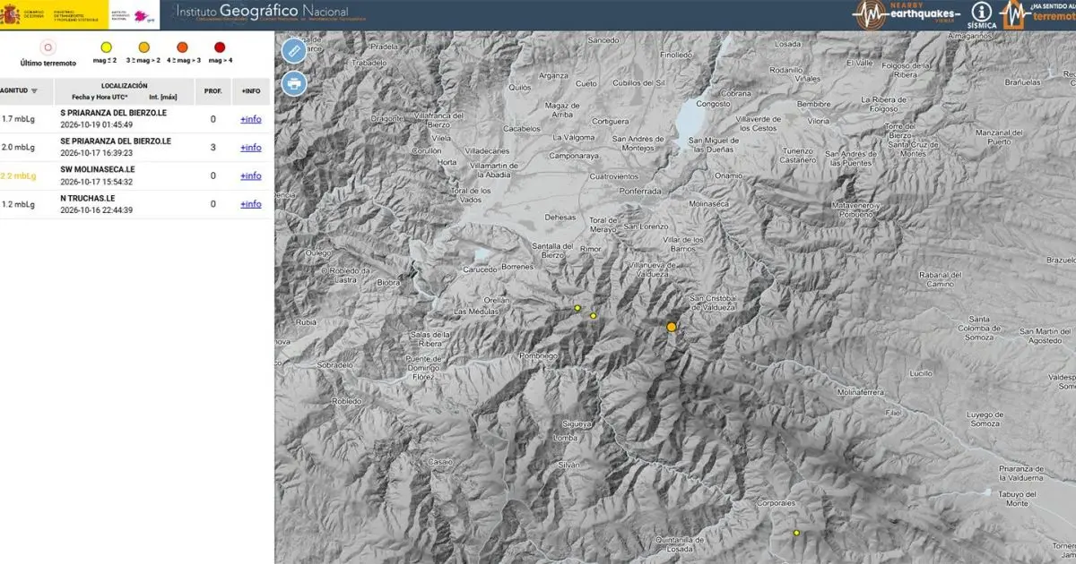Open +info for SE Priaranza del Bierzo event
The image size is (1076, 564).
point(251,148)
